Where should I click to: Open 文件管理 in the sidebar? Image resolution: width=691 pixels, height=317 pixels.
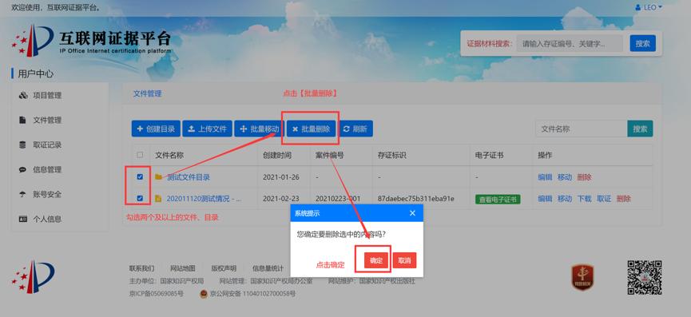47,121
